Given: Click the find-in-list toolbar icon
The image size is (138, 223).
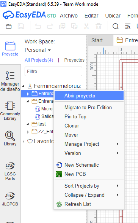Looking at the screenshot, I should point(127,26).
